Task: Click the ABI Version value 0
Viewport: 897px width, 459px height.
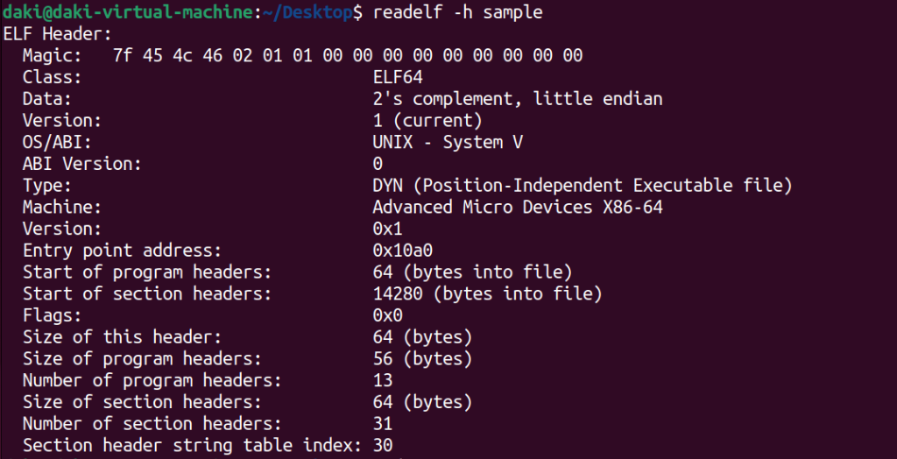Action: pos(378,164)
